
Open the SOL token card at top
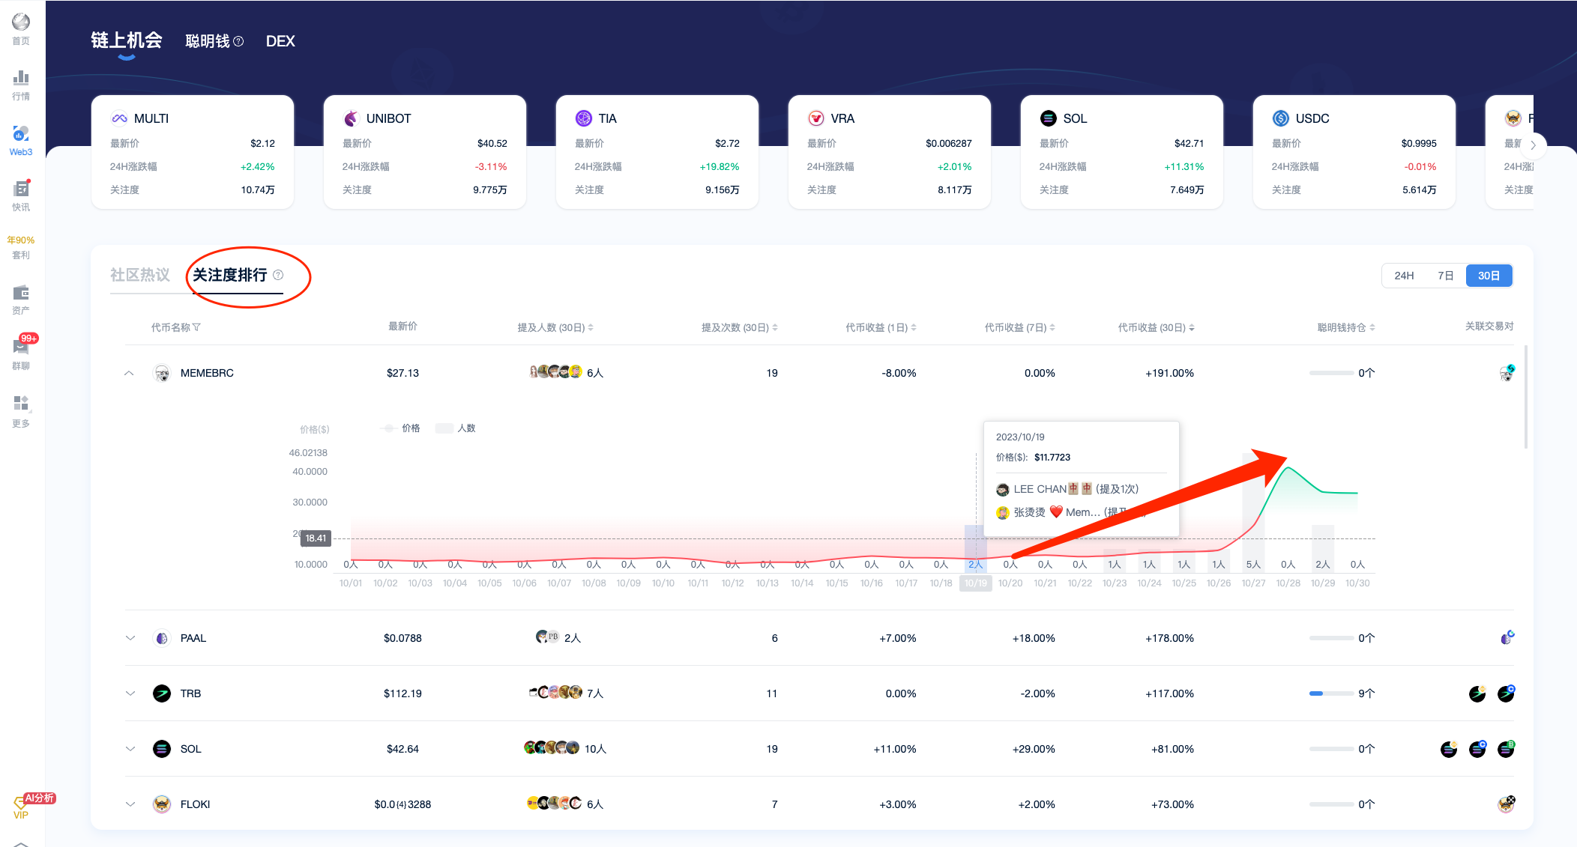pyautogui.click(x=1122, y=152)
